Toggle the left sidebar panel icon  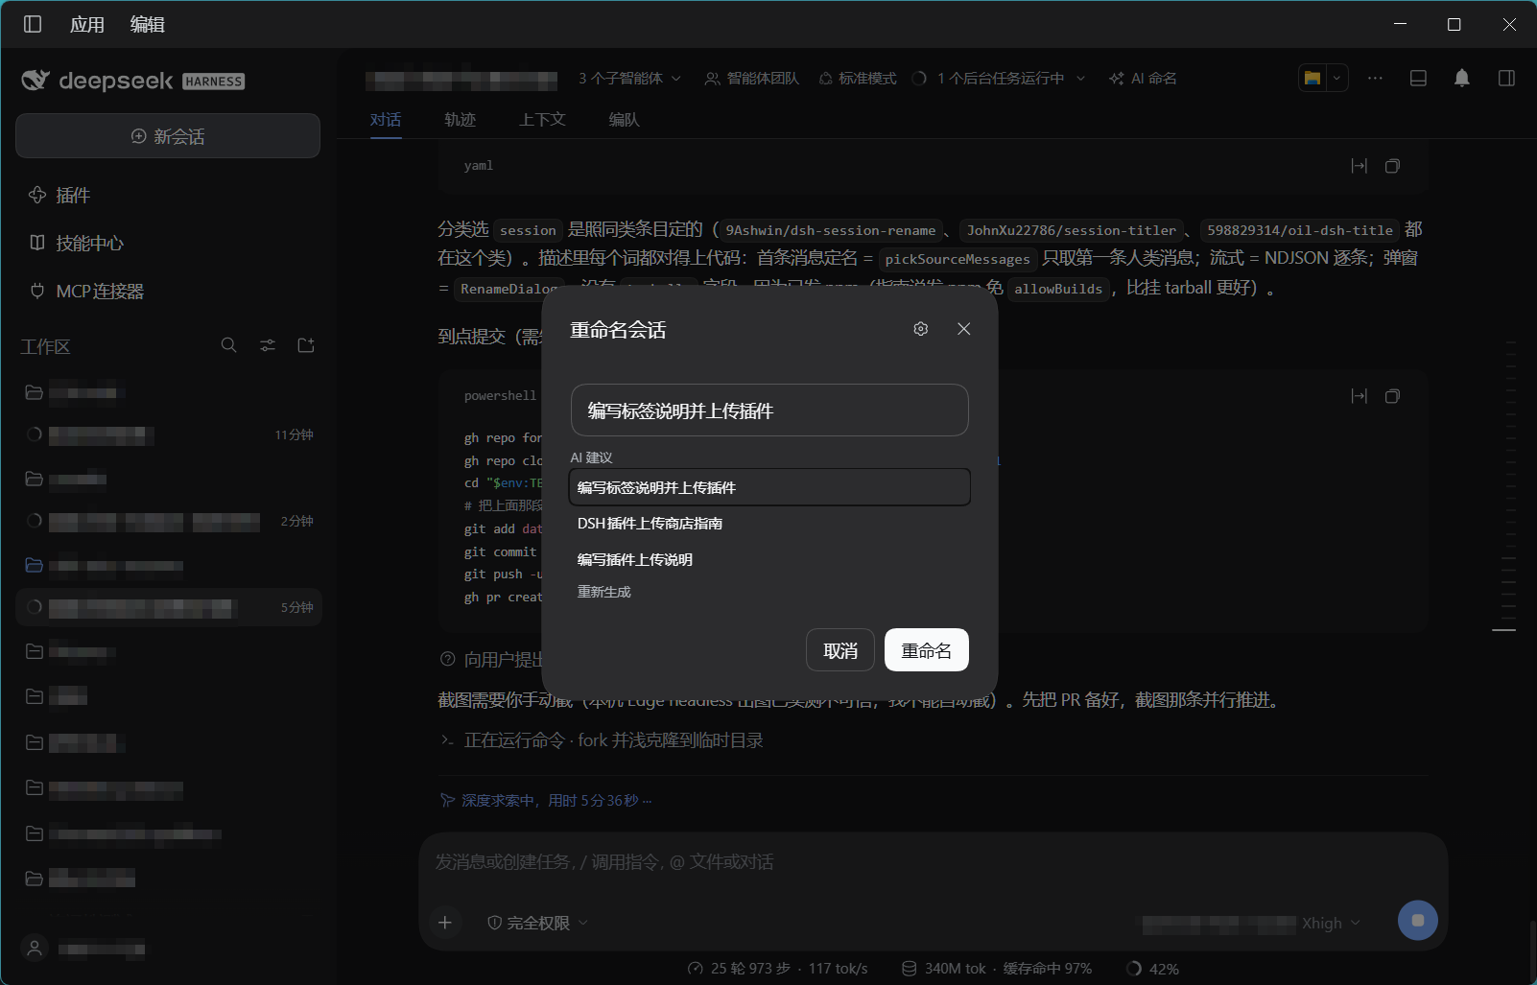tap(33, 24)
